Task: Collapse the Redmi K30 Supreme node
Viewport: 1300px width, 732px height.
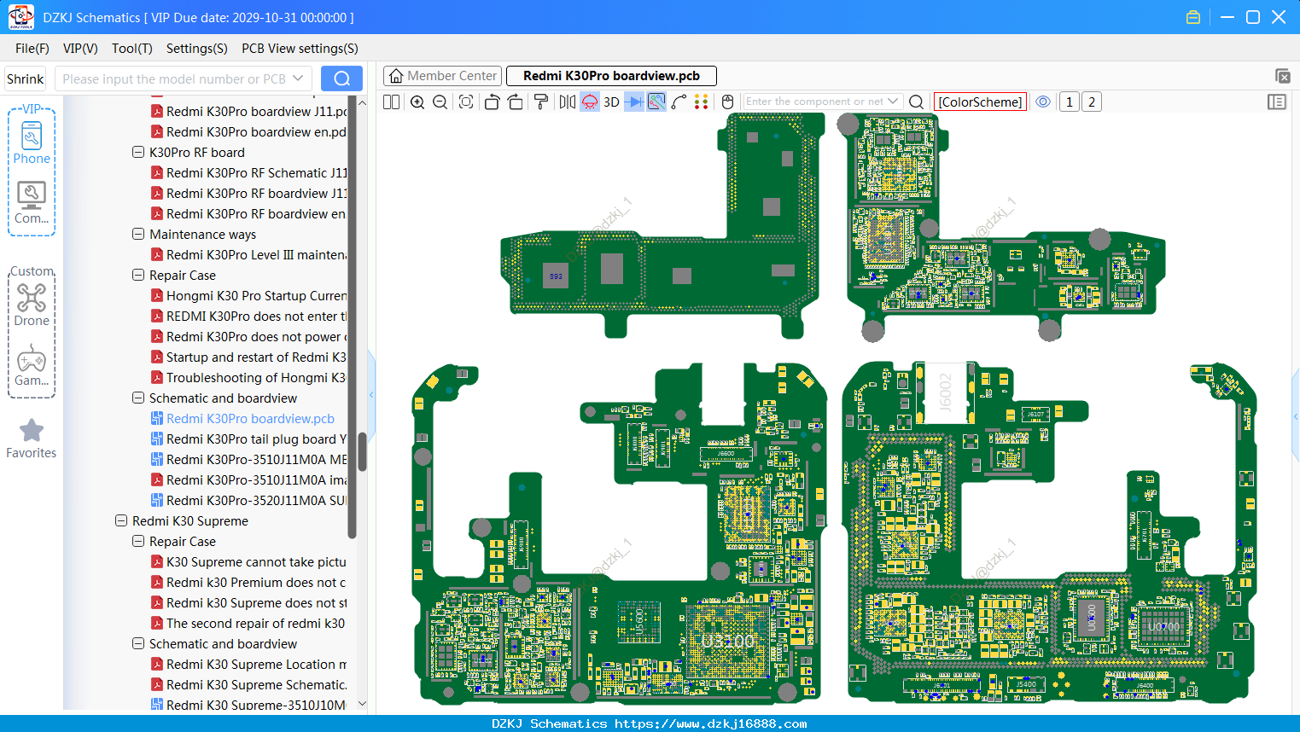Action: pos(121,521)
